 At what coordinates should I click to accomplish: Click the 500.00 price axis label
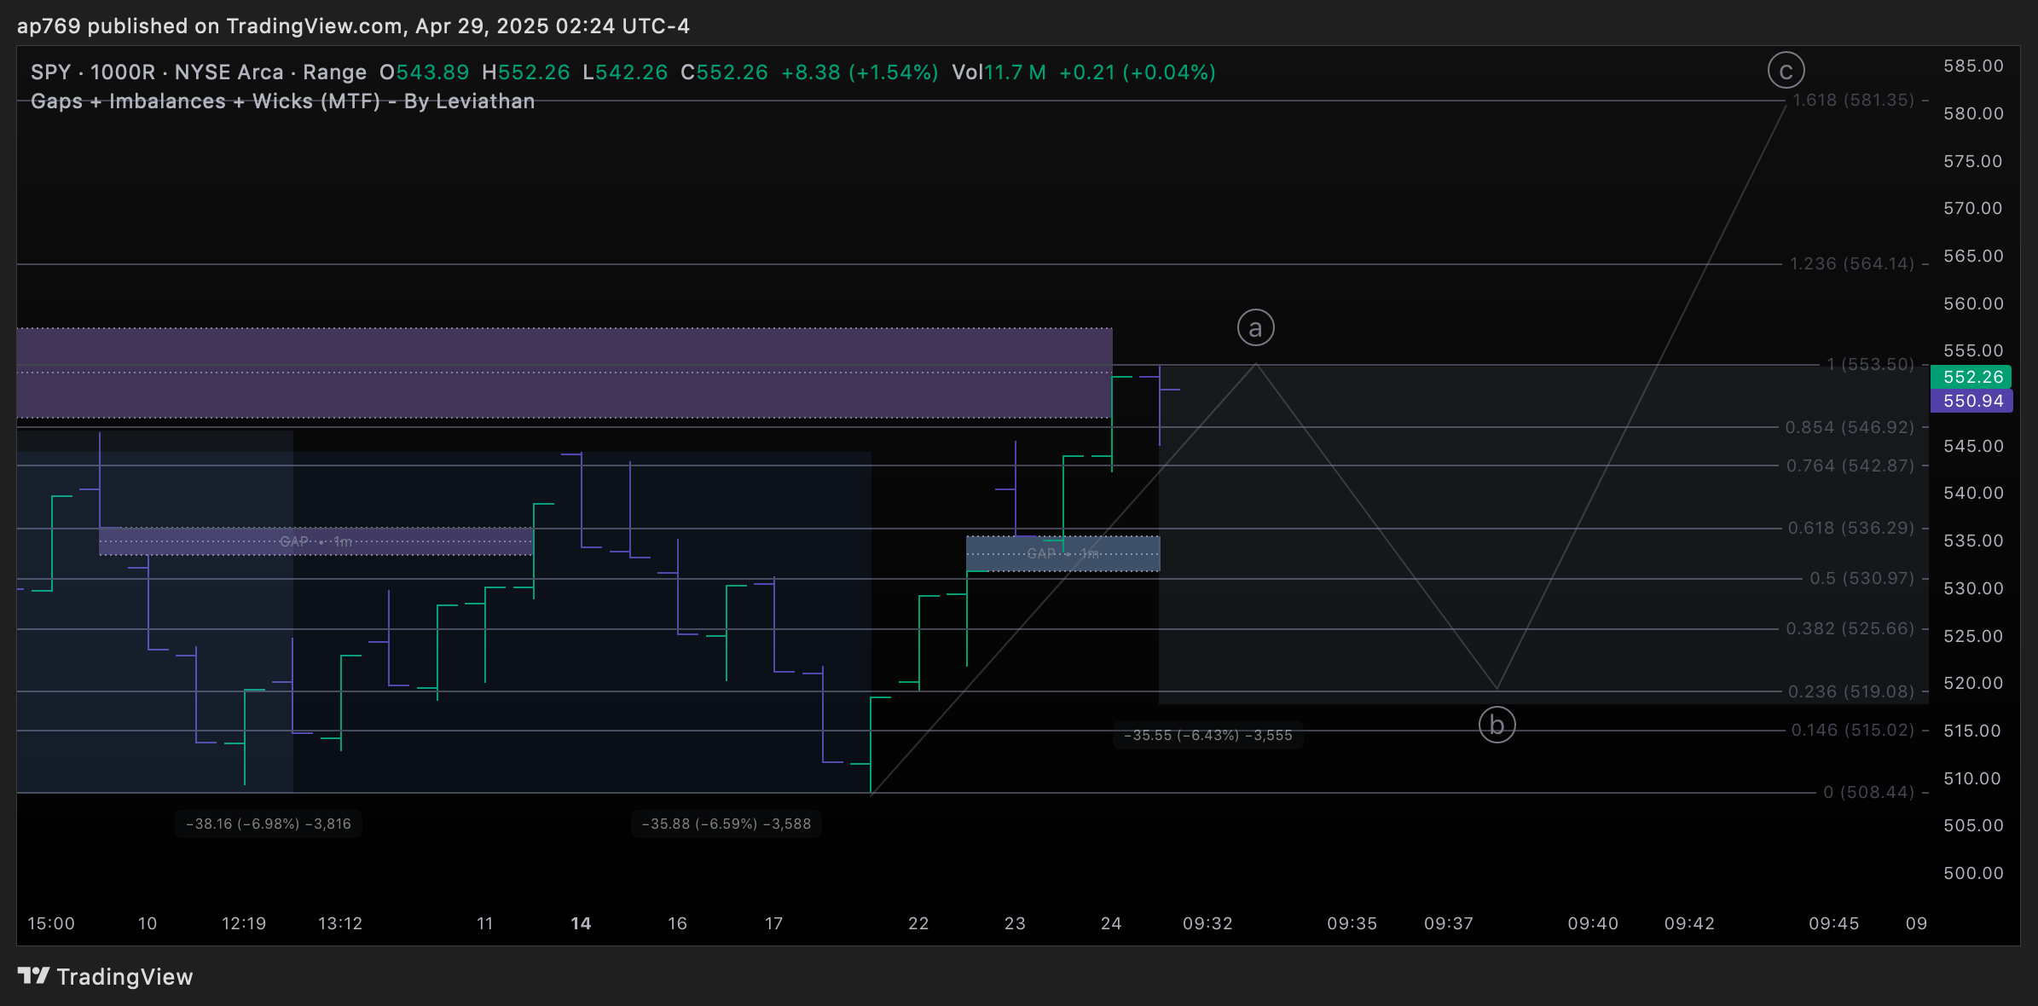pyautogui.click(x=1973, y=873)
